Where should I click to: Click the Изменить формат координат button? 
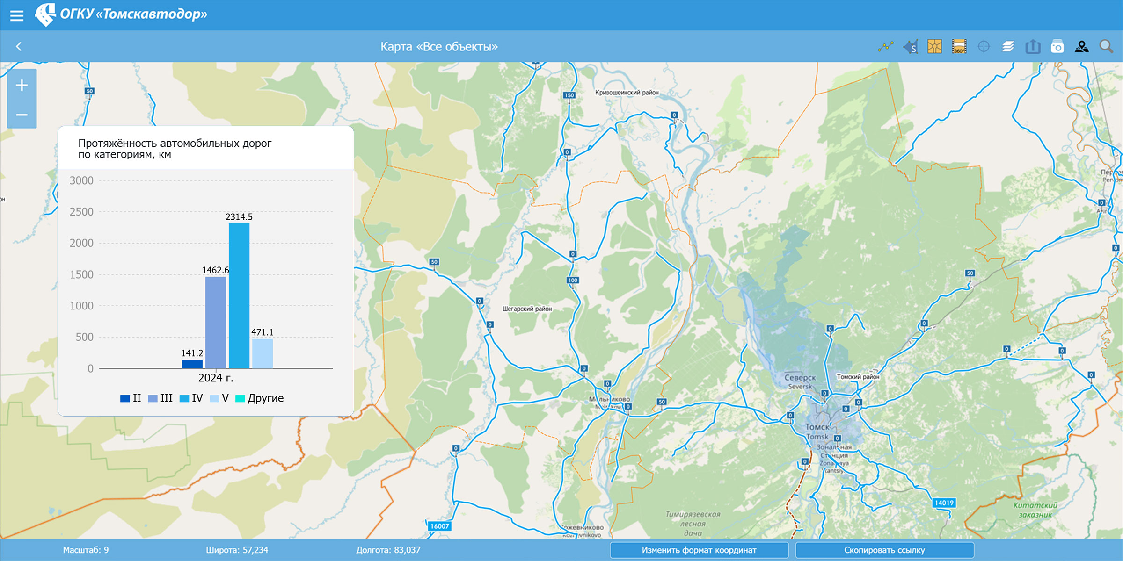[x=699, y=550]
